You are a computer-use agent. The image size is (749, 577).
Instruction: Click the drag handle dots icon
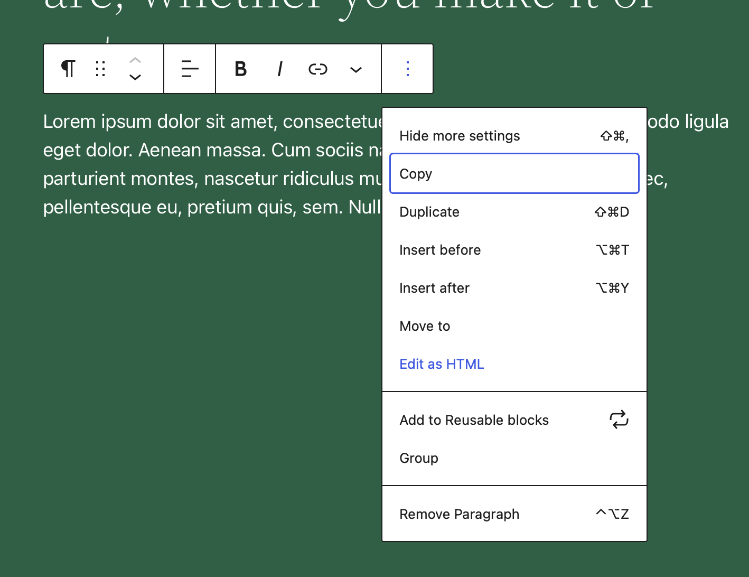100,69
